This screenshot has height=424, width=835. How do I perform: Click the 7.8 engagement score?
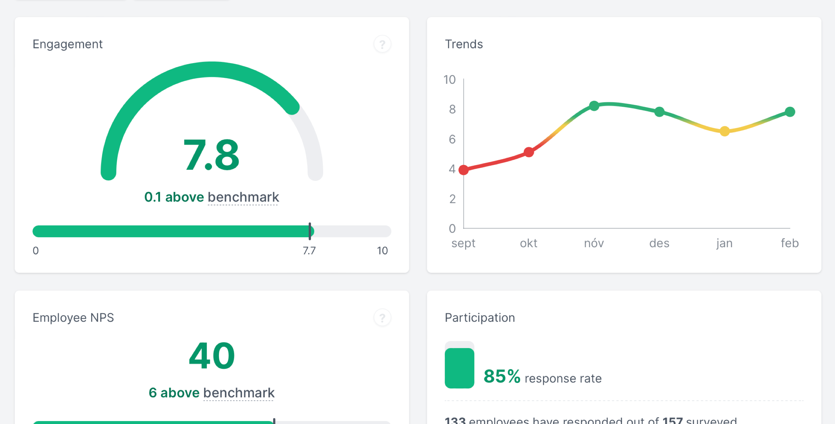pos(211,155)
